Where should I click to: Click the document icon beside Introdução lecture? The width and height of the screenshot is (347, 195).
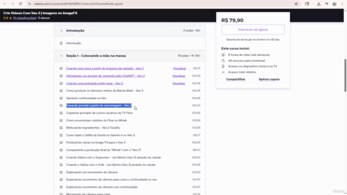click(x=61, y=43)
